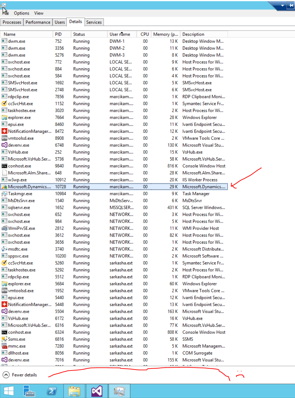Screen dimensions: 295x398
Task: Sort by the Name column header
Action: (27, 34)
